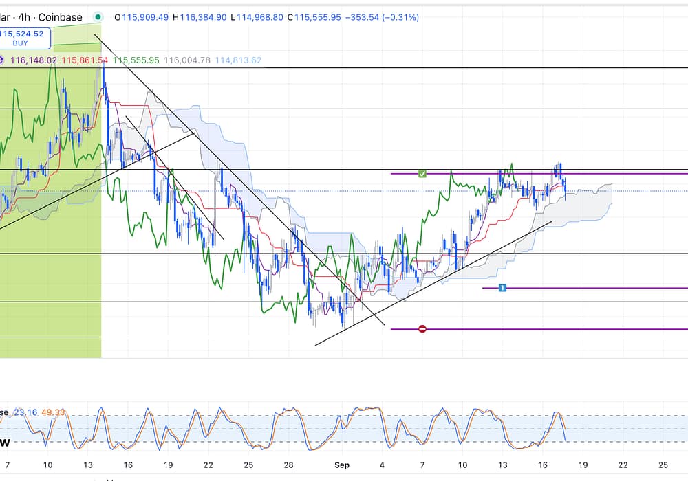Select the blue order marker labeled 1
Image resolution: width=688 pixels, height=481 pixels.
[502, 288]
